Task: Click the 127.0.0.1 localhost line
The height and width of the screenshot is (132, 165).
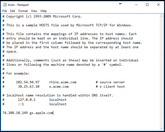Action: tap(34, 100)
